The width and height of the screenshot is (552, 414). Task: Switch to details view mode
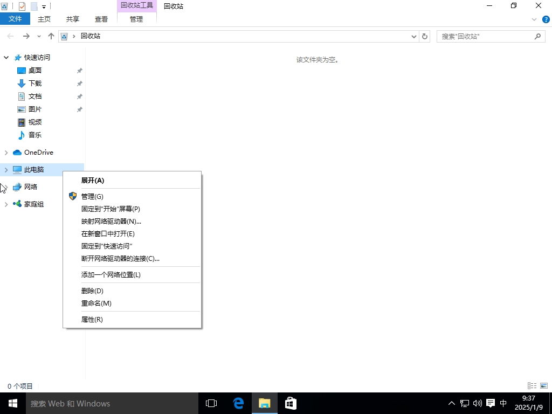pyautogui.click(x=532, y=386)
